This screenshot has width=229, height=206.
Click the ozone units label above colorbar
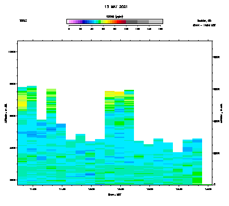tap(114, 17)
